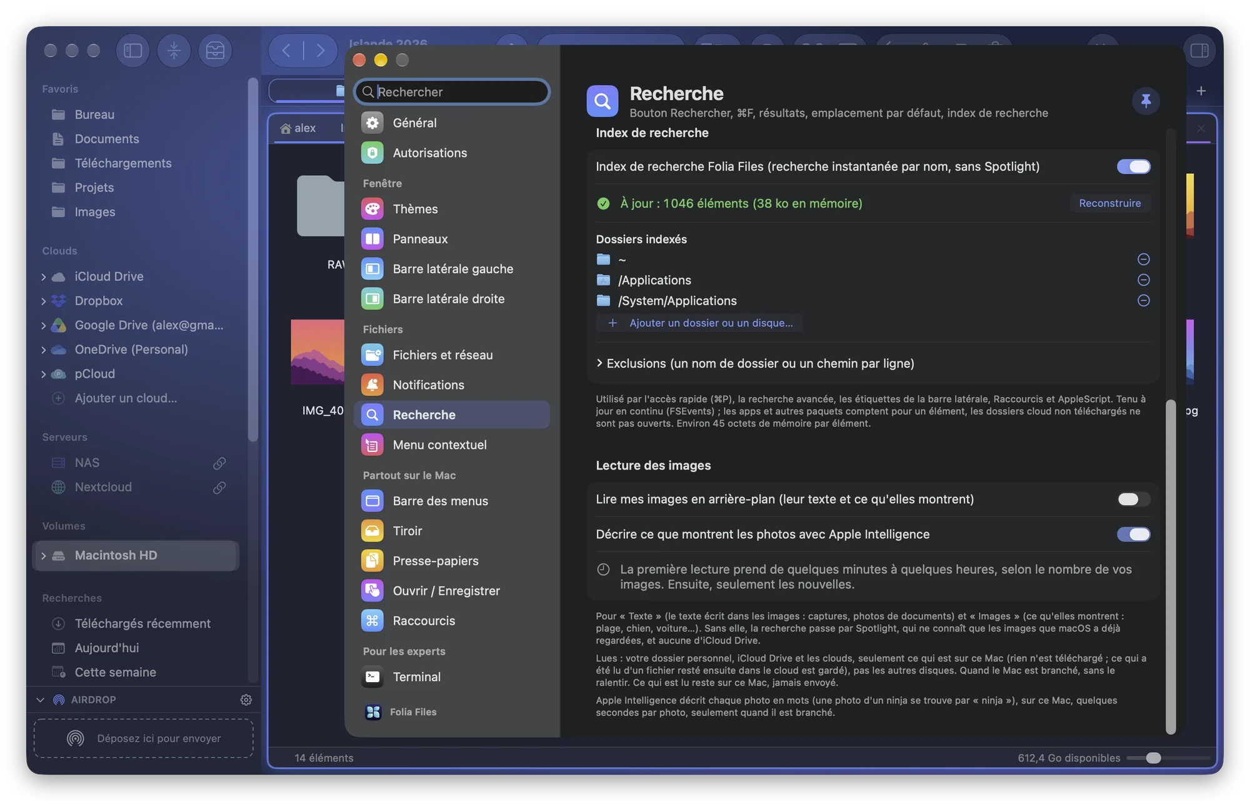1250x801 pixels.
Task: Expand iCloud Drive in sidebar
Action: [x=43, y=276]
